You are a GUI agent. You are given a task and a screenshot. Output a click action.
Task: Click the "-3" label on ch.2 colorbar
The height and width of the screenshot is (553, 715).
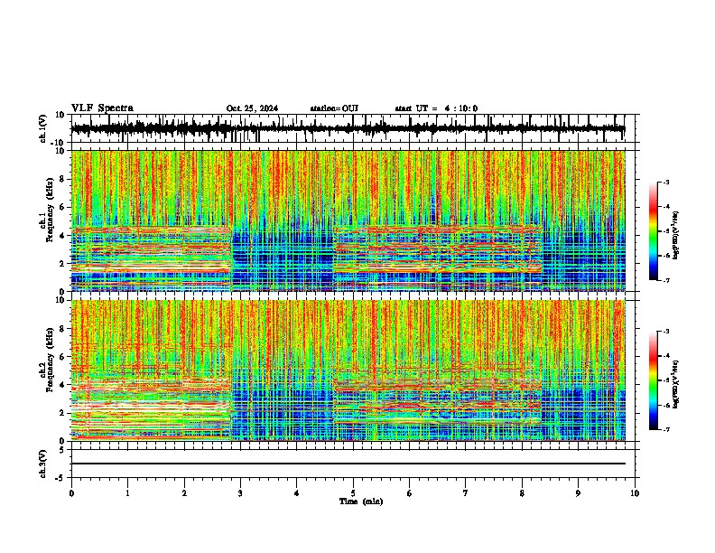pos(666,332)
